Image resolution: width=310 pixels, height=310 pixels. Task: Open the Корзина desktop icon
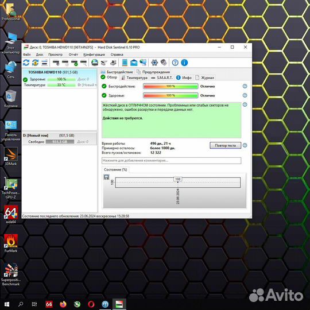11,99
